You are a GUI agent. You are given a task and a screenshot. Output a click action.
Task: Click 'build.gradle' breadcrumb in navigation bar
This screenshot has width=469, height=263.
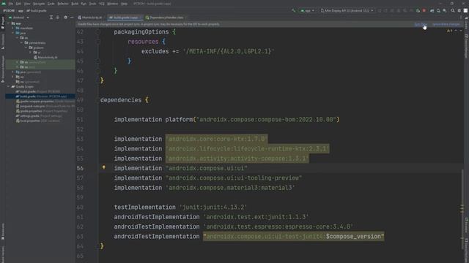coord(37,10)
